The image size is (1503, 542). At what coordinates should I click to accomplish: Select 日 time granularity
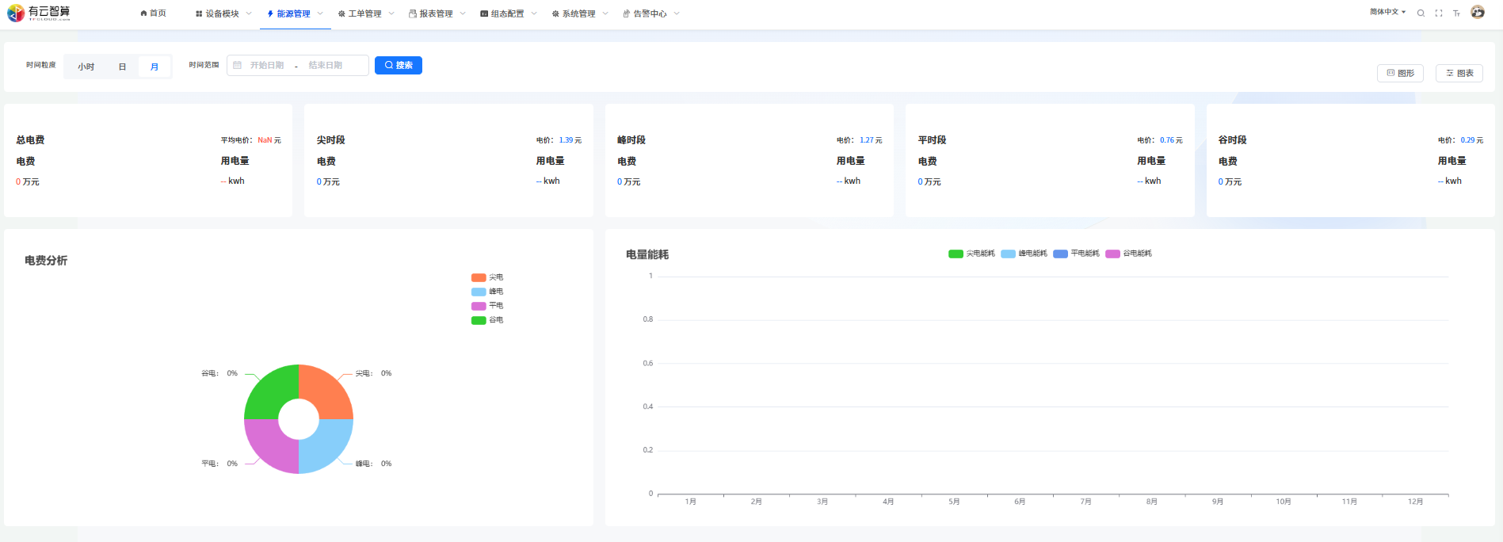122,67
